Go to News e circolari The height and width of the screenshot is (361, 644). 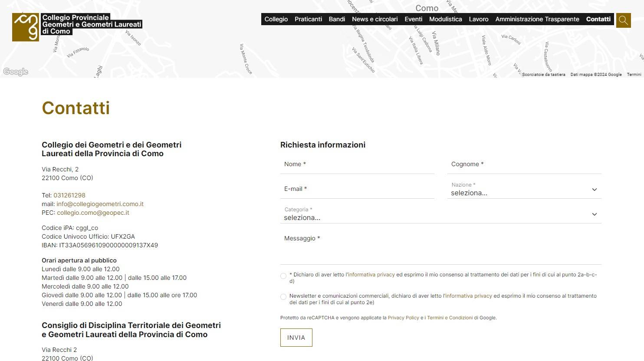pos(375,19)
